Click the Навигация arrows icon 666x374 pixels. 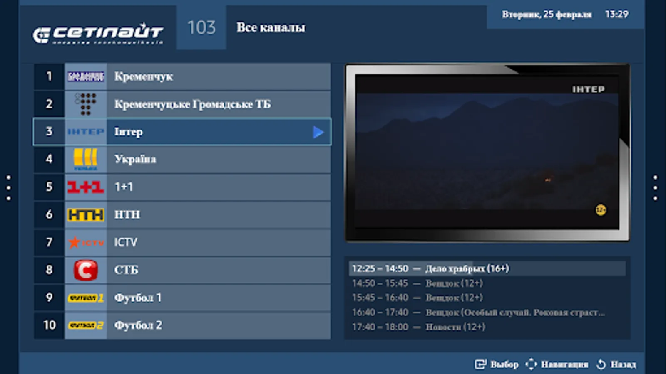coord(531,364)
